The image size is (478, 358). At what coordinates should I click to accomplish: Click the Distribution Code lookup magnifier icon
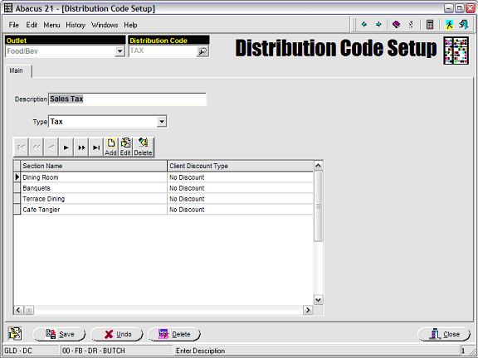click(202, 51)
